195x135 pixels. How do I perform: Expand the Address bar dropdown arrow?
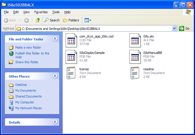tap(175, 28)
